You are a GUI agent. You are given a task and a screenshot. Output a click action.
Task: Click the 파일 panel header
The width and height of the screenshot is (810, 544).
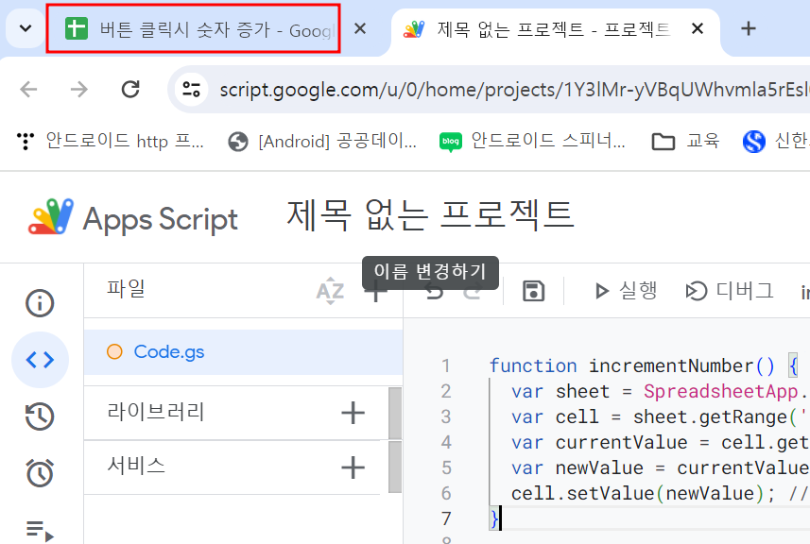(x=126, y=288)
